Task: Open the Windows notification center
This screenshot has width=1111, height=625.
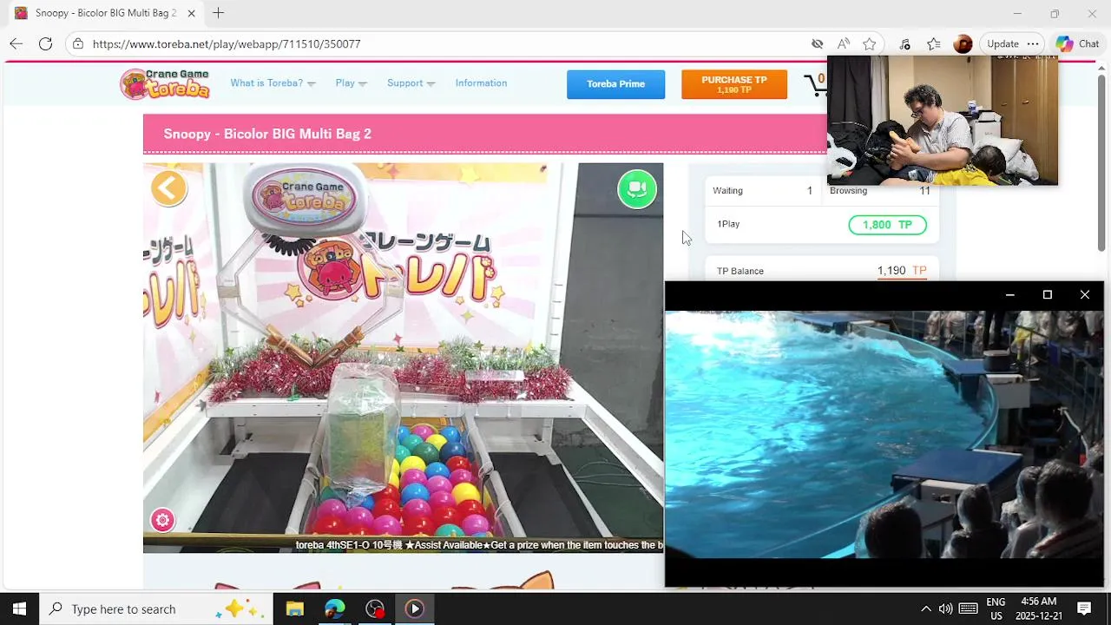Action: tap(1084, 609)
